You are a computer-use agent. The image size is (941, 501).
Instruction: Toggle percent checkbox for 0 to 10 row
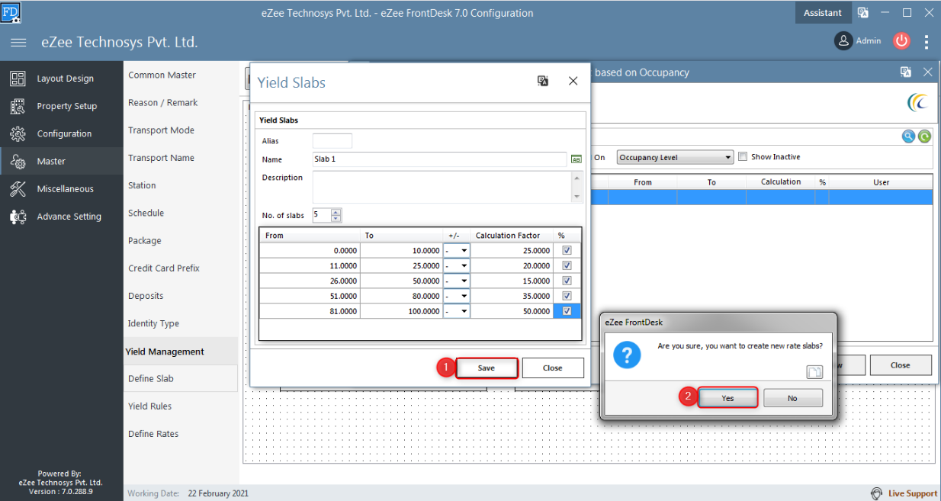tap(567, 250)
